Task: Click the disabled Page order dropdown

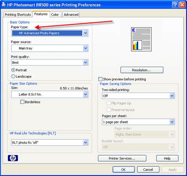Action: [145, 135]
